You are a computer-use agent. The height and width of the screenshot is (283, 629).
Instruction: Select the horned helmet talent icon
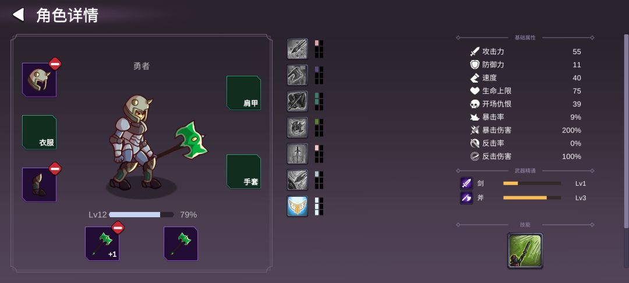(297, 128)
